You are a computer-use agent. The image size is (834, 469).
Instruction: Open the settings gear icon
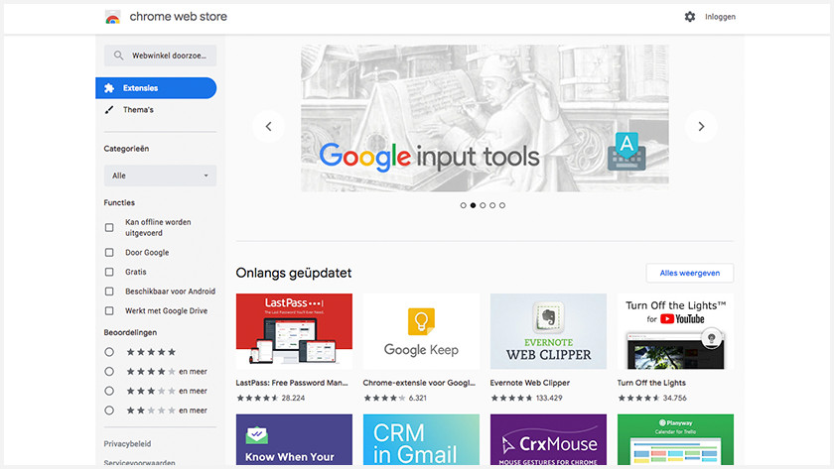point(690,17)
